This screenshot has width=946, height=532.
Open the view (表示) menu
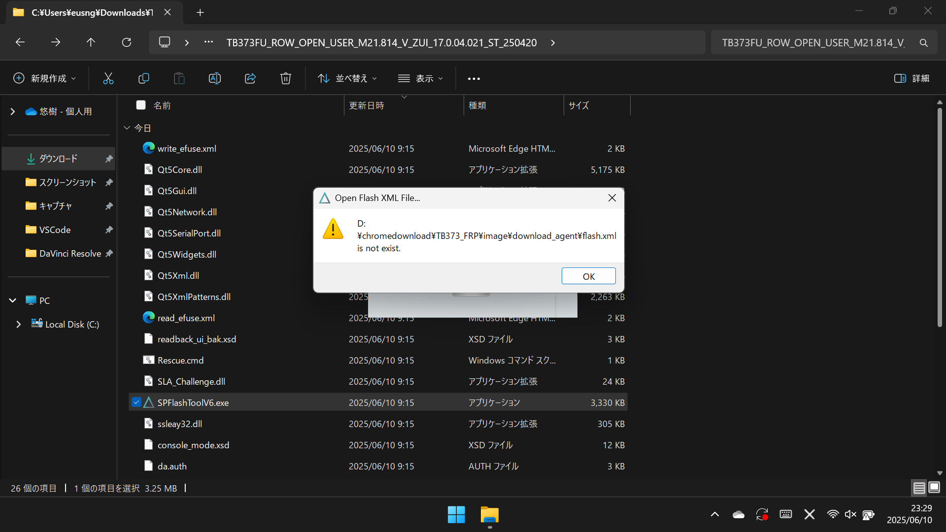[420, 78]
